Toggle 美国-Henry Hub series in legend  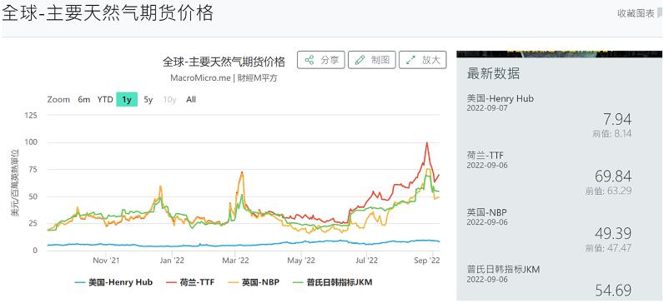click(x=113, y=282)
